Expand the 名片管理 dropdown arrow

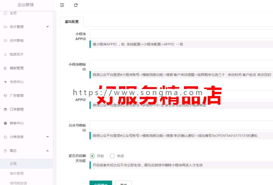pos(48,27)
